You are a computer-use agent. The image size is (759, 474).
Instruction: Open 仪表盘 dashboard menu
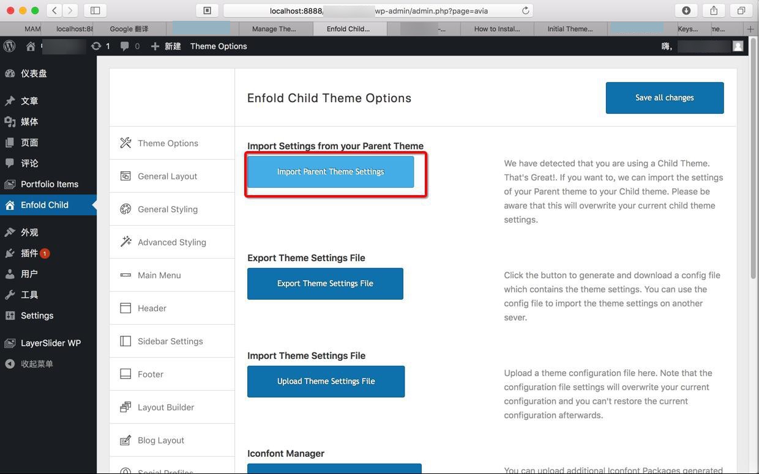point(48,73)
